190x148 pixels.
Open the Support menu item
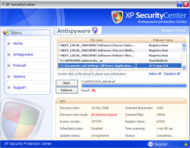coord(28,87)
